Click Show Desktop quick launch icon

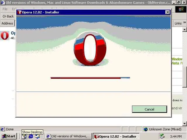[x=24, y=136]
